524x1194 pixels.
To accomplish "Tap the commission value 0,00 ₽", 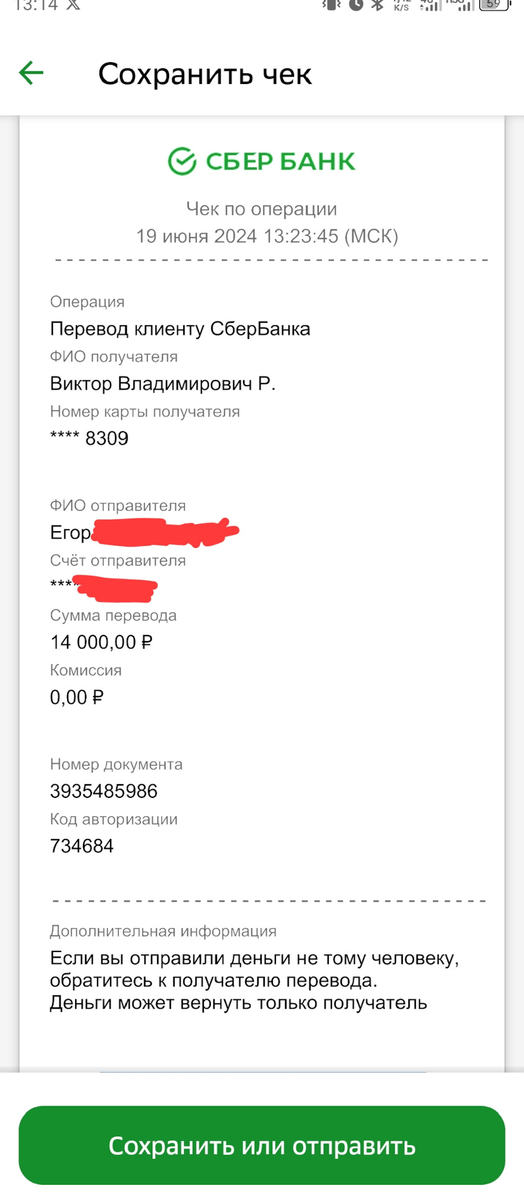I will point(76,697).
